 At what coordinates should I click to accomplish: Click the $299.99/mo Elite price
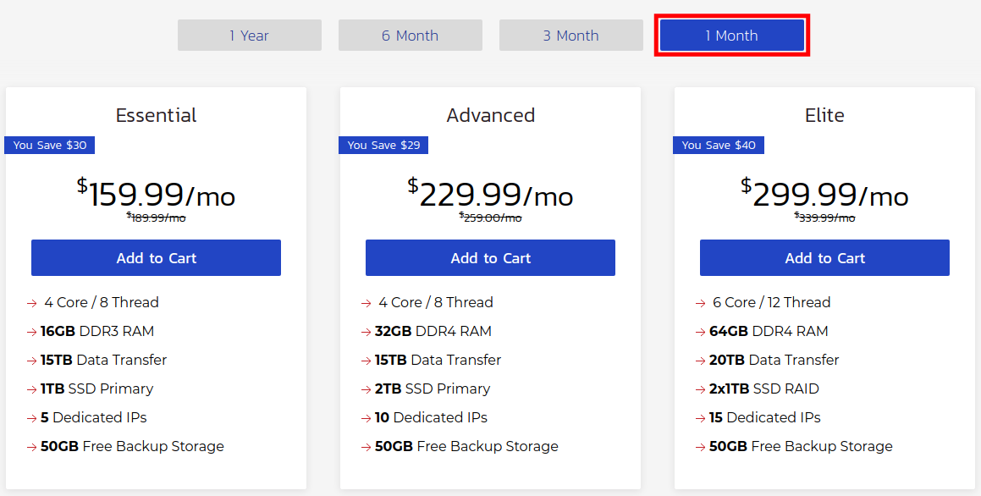824,196
